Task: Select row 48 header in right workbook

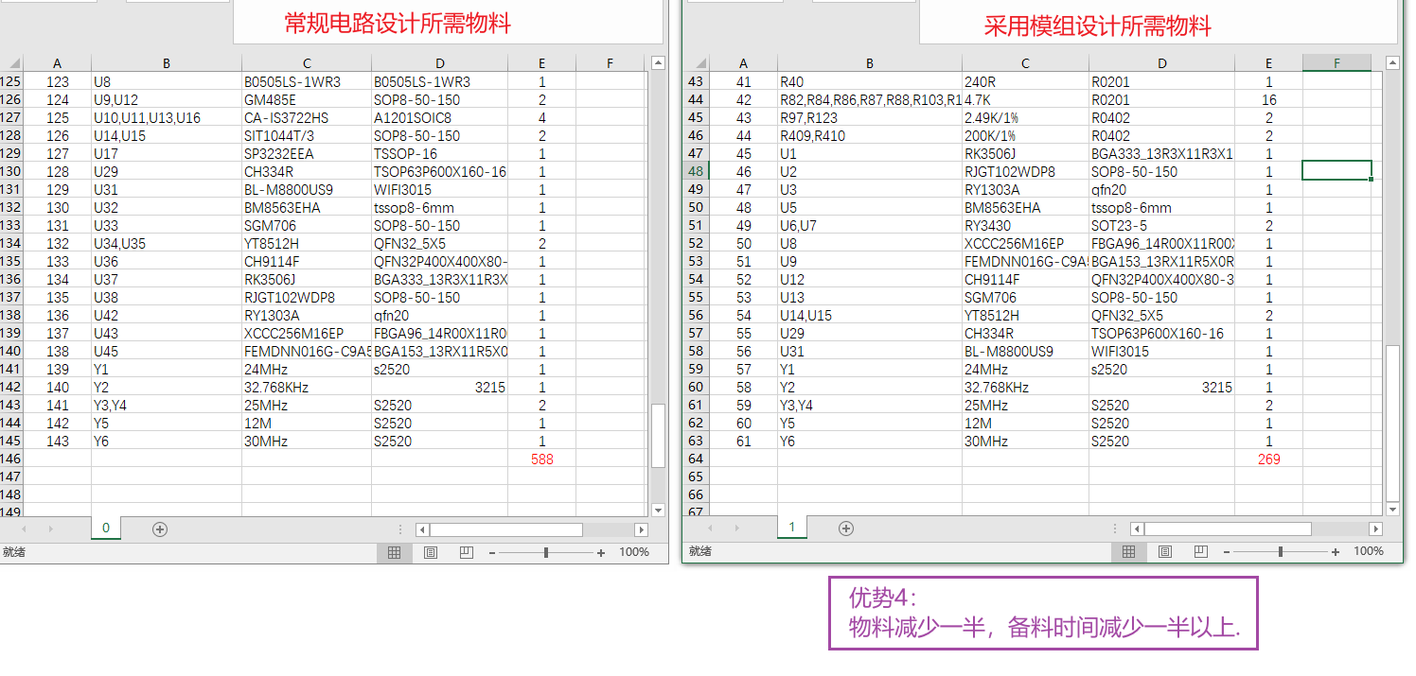Action: point(697,171)
